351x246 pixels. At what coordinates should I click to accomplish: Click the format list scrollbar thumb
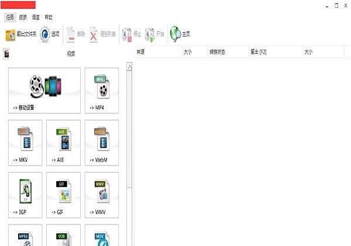point(129,129)
